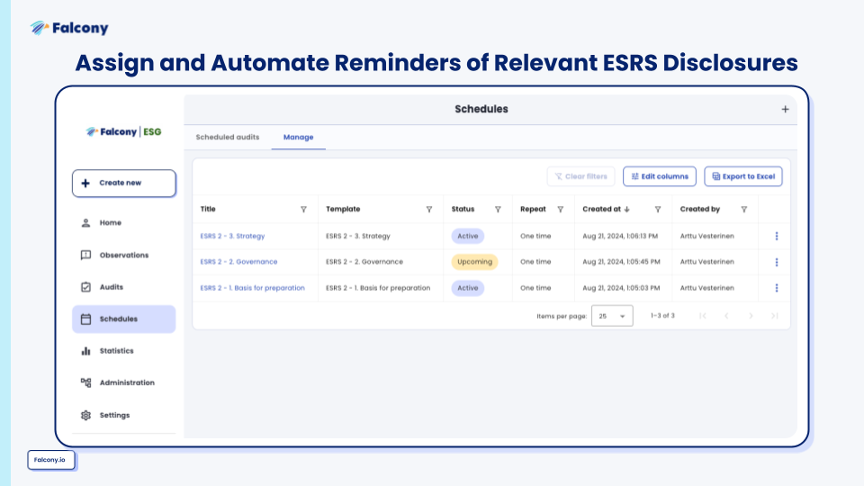The width and height of the screenshot is (864, 486).
Task: Open row menu for Basis for preparation row
Action: tap(777, 288)
